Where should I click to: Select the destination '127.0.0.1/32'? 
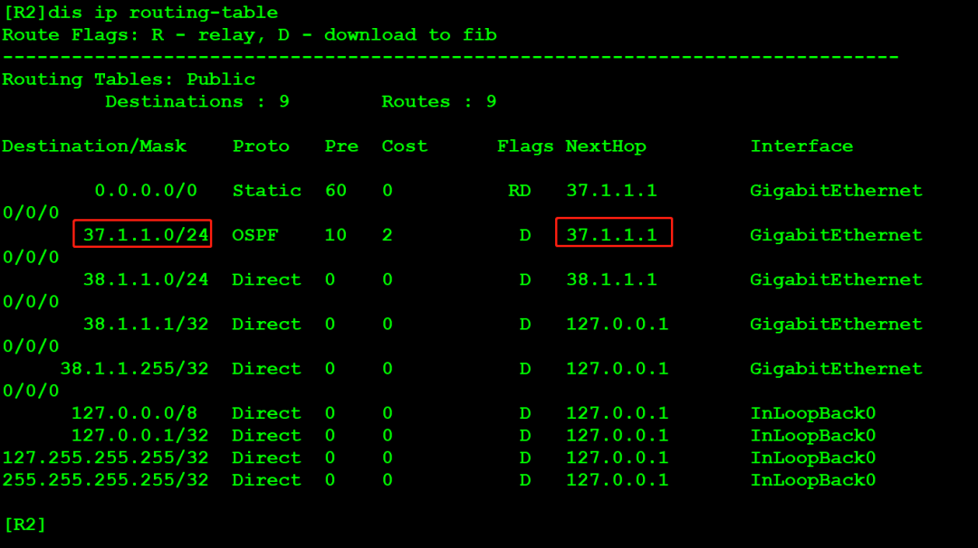click(x=139, y=435)
